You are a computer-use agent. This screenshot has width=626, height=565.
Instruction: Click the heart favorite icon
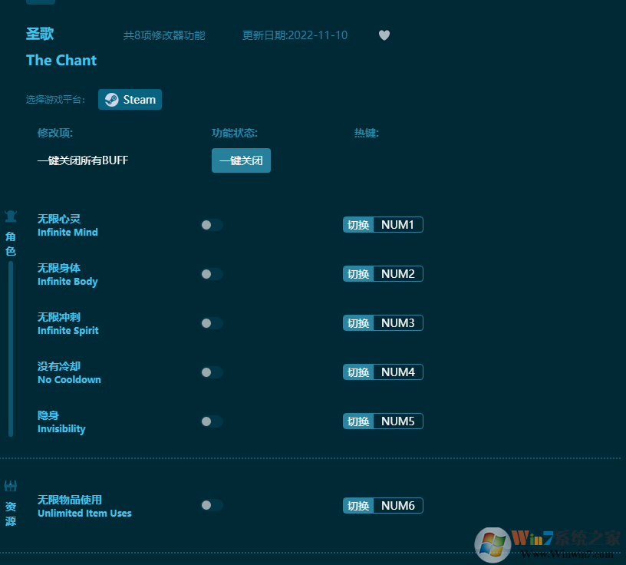(x=384, y=35)
